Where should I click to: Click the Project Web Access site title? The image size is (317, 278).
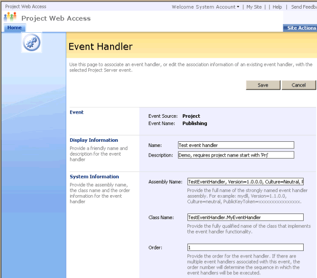click(x=56, y=18)
